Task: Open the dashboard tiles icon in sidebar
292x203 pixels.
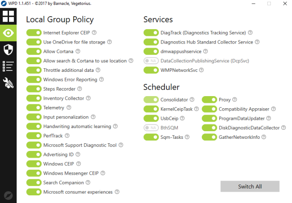Action: pos(8,16)
